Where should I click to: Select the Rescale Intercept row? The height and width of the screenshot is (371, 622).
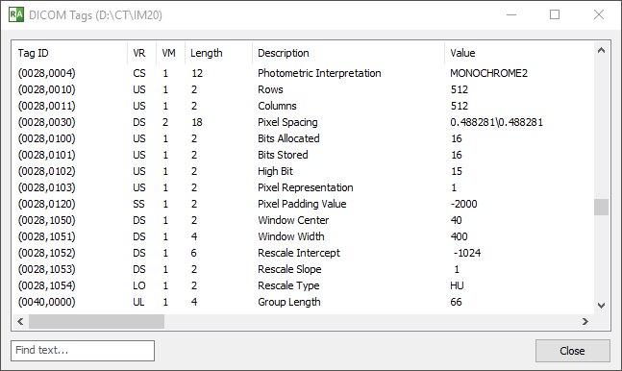[303, 253]
